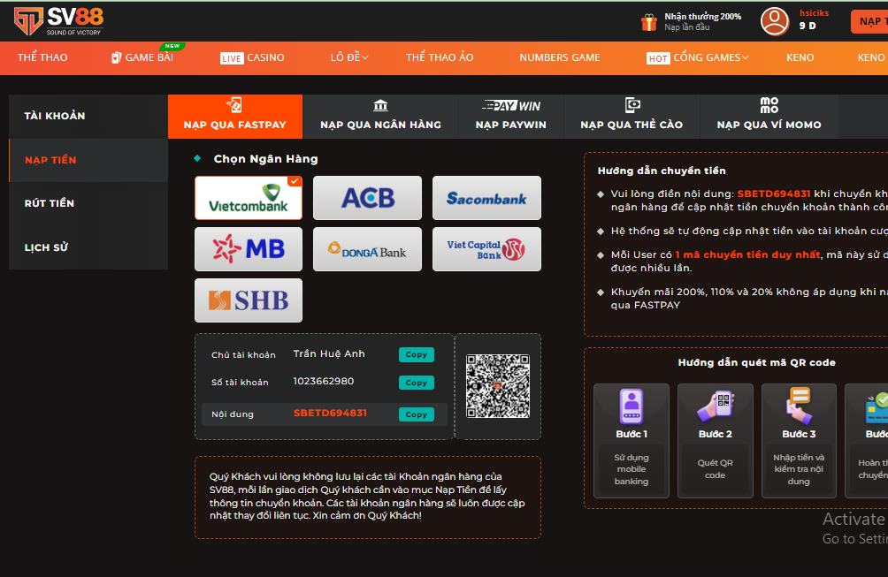Open Game Bài menu

coord(142,57)
